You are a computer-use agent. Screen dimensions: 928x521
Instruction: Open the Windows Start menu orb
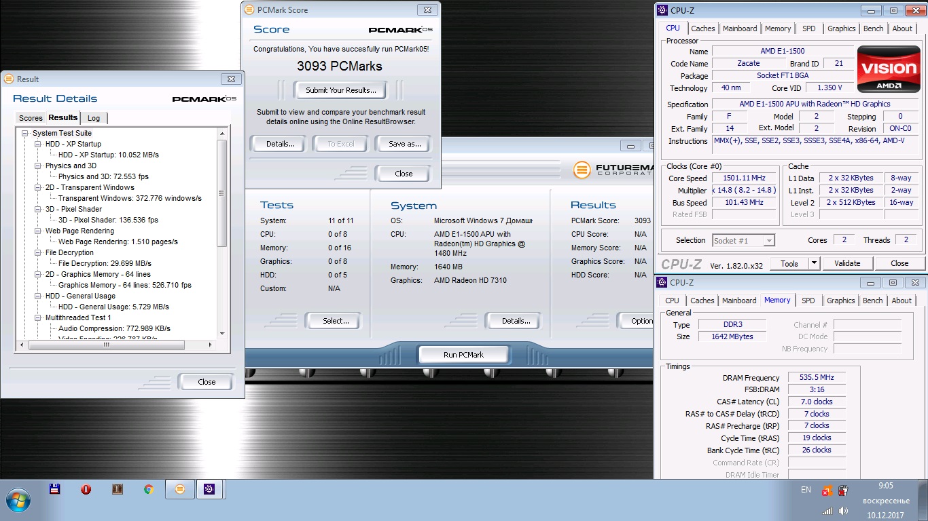18,501
